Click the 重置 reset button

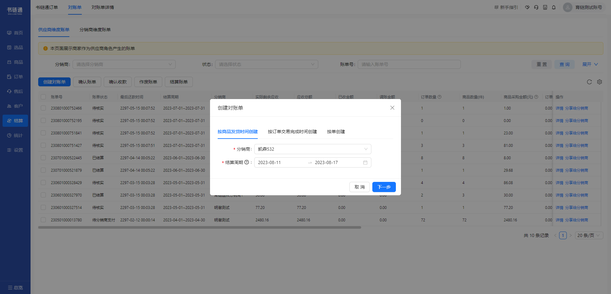[542, 64]
